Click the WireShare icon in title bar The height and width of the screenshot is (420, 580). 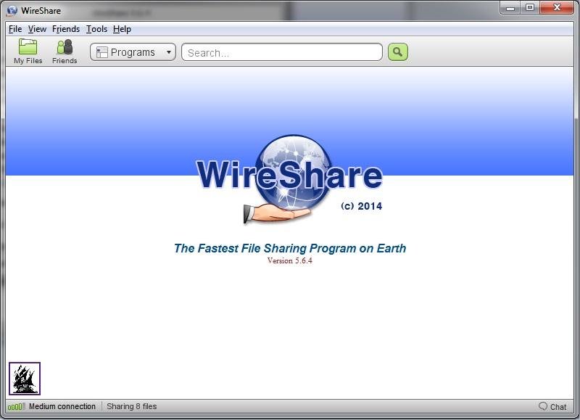(x=12, y=10)
